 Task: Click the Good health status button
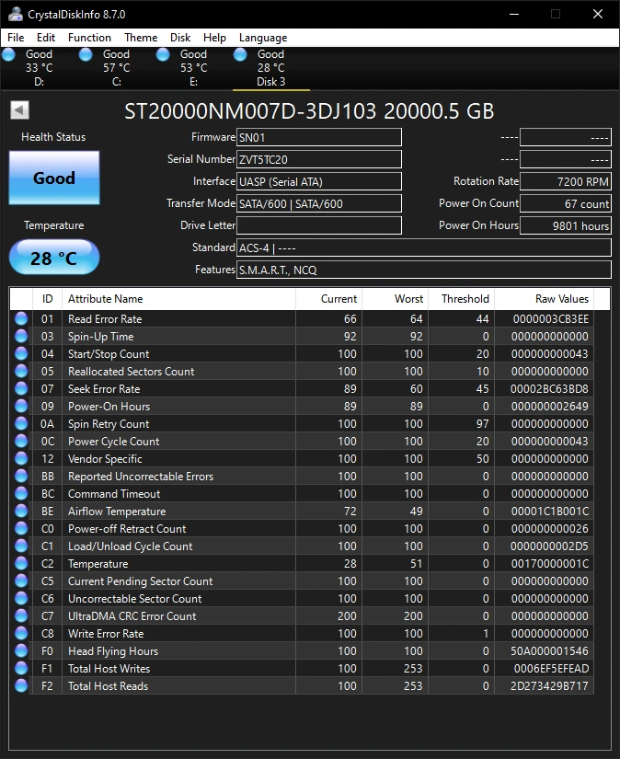(x=54, y=178)
